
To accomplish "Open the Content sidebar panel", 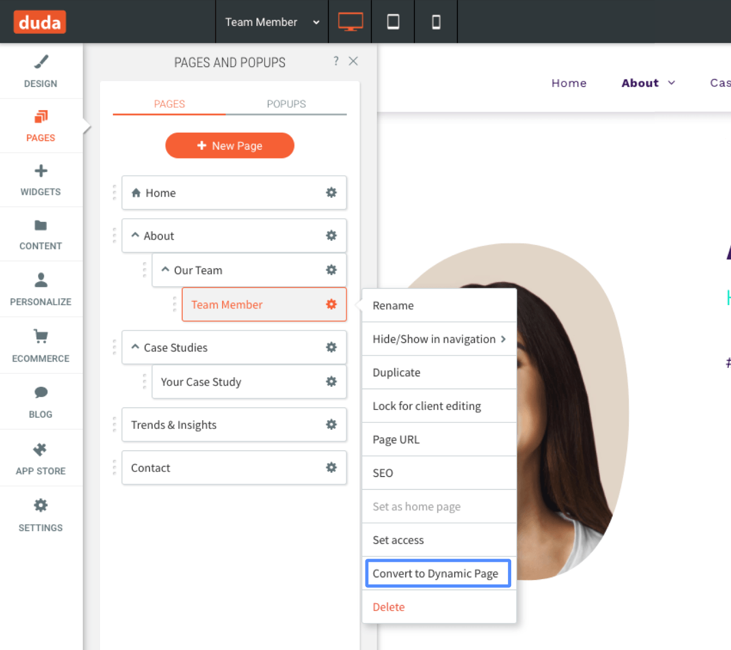I will pos(41,235).
